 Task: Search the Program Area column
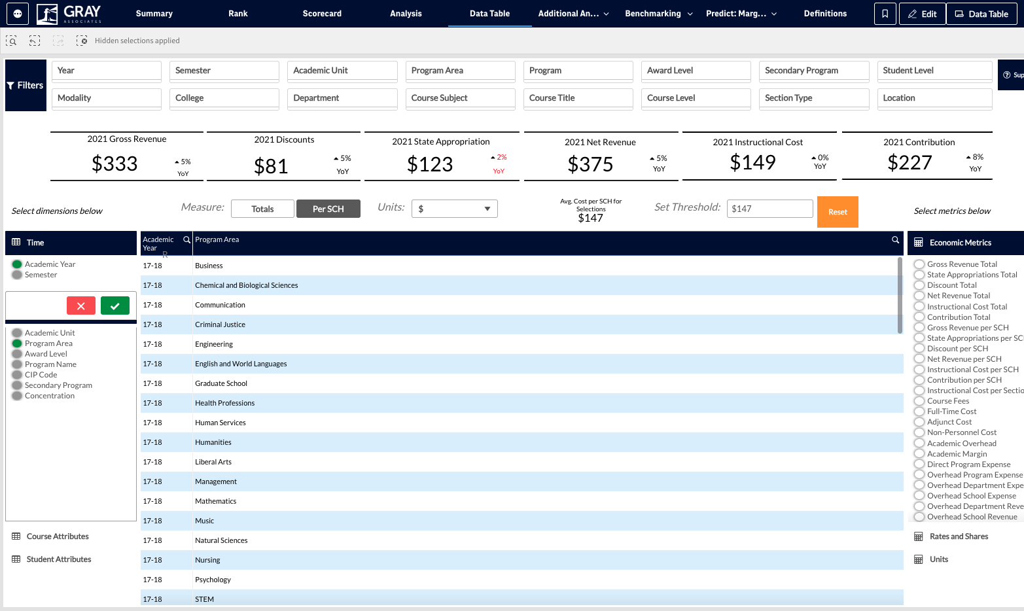click(x=895, y=240)
